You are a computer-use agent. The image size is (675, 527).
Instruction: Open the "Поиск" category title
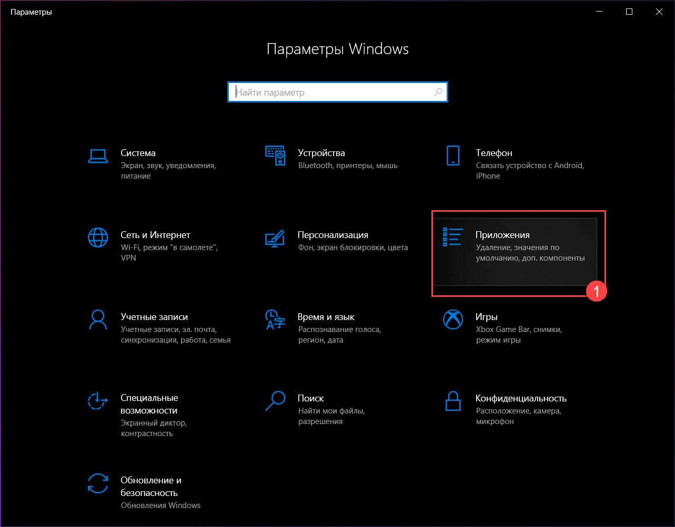tap(311, 398)
